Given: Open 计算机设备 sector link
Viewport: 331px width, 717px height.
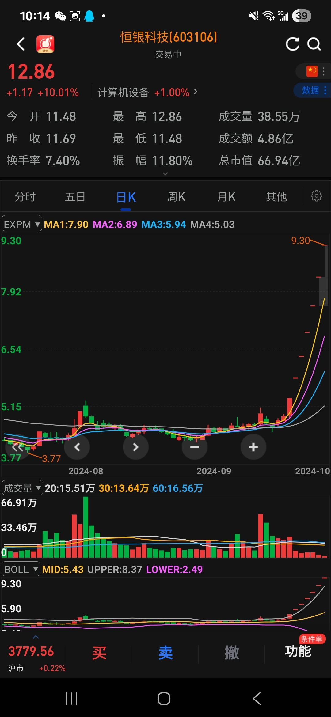Looking at the screenshot, I should point(147,92).
